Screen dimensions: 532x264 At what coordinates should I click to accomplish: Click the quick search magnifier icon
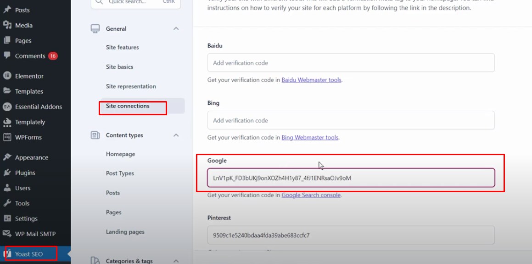tap(99, 1)
